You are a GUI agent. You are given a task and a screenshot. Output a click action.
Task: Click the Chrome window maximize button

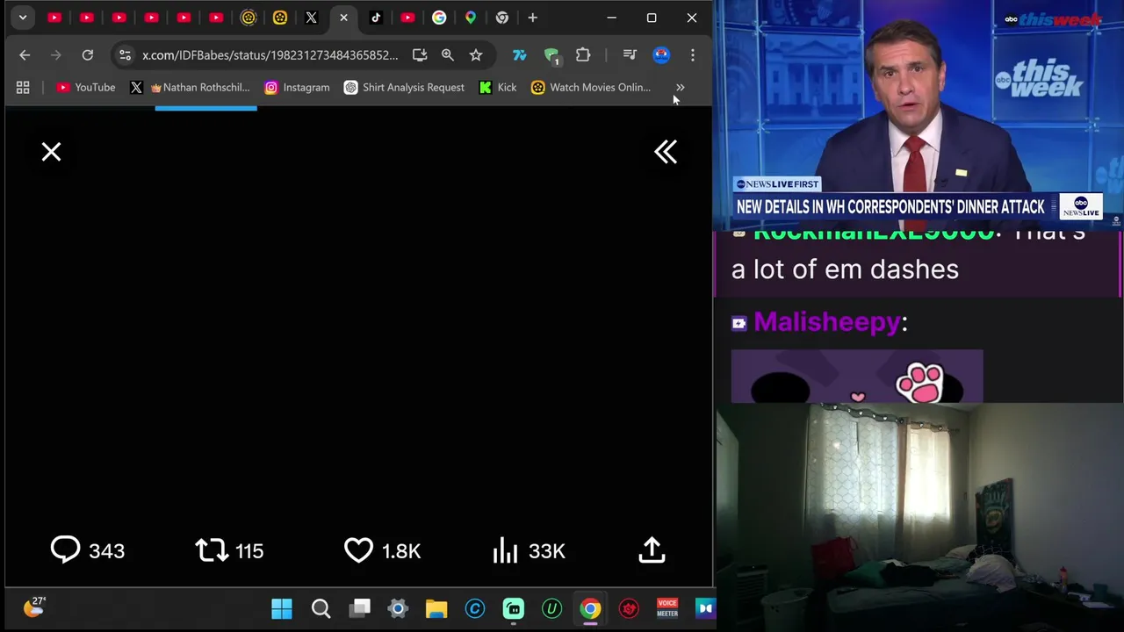click(652, 18)
